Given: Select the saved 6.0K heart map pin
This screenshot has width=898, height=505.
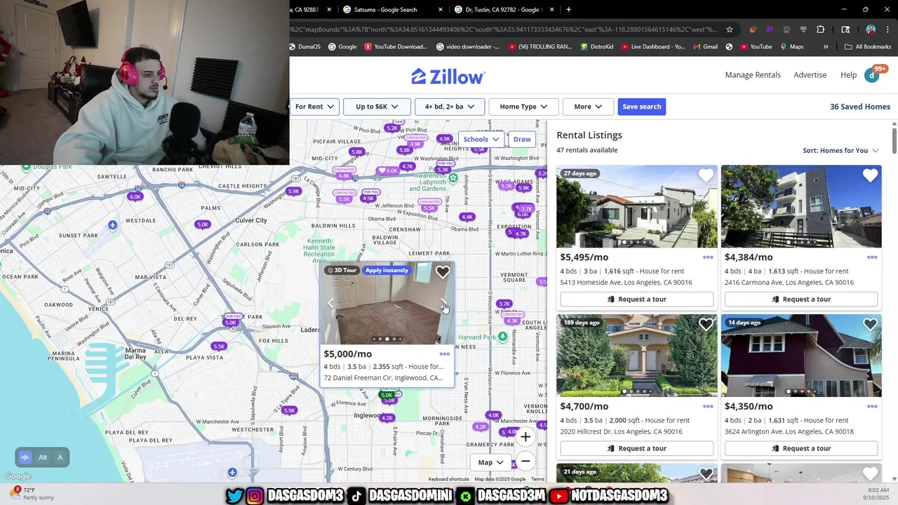Looking at the screenshot, I should click(388, 170).
